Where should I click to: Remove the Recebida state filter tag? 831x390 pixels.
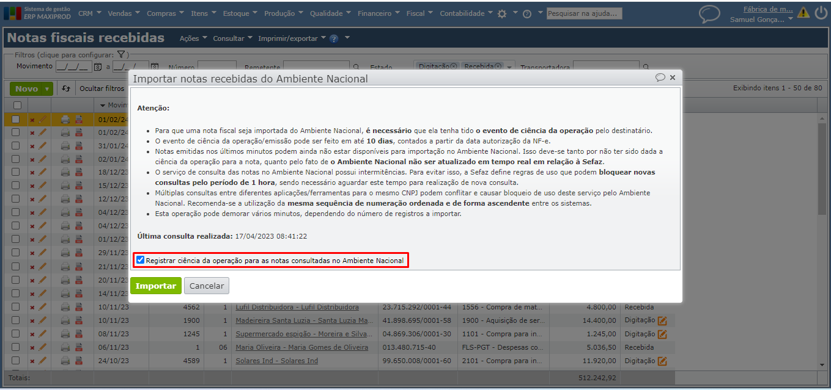click(498, 67)
